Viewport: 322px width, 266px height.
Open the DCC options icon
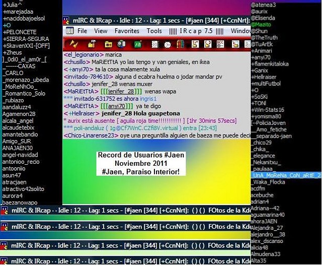point(220,44)
